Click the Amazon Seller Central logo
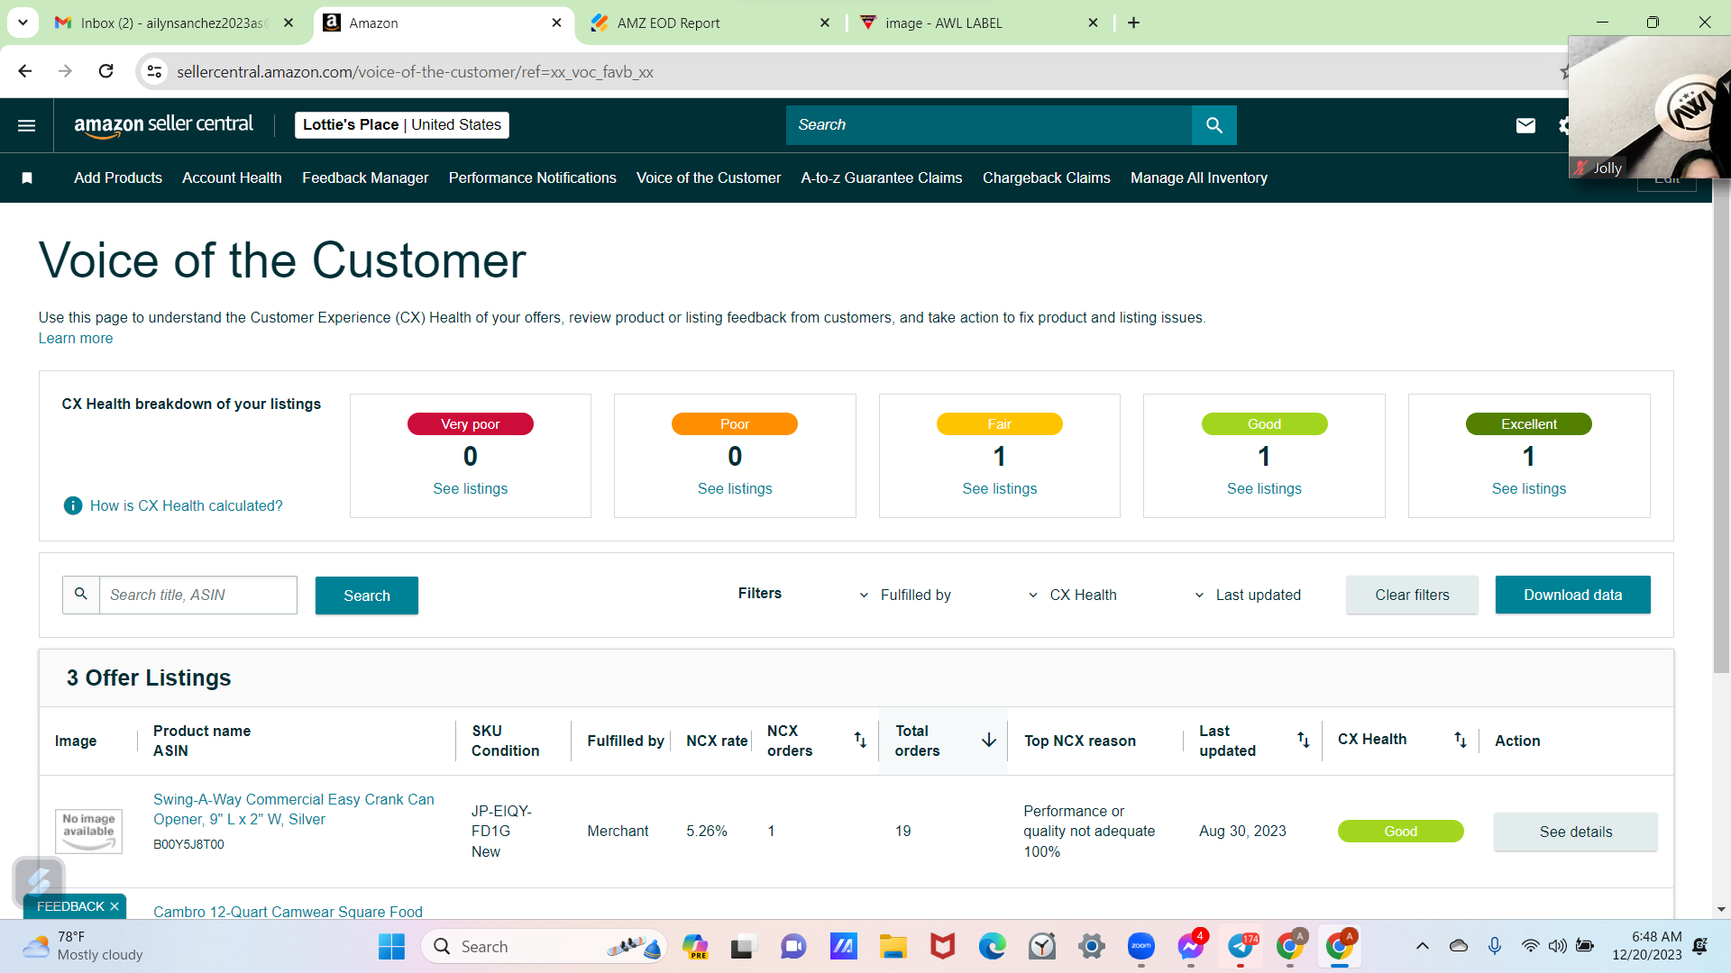The width and height of the screenshot is (1731, 973). click(163, 125)
